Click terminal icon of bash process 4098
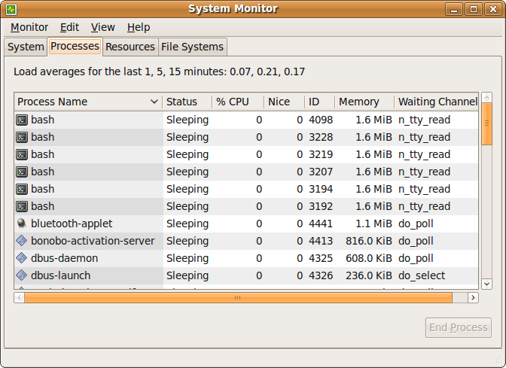This screenshot has width=506, height=368. [22, 120]
